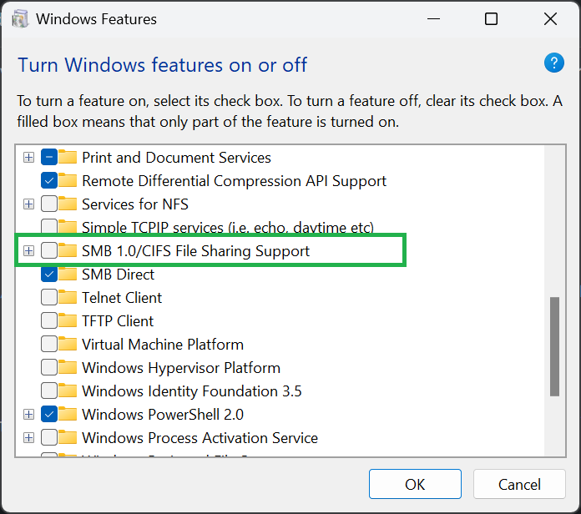581x514 pixels.
Task: Click the folder icon for Services for NFS
Action: [68, 204]
